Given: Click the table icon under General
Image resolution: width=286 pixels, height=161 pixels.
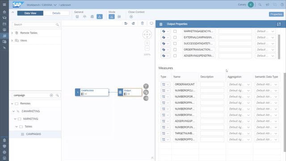Looking at the screenshot, I should 92,17.
